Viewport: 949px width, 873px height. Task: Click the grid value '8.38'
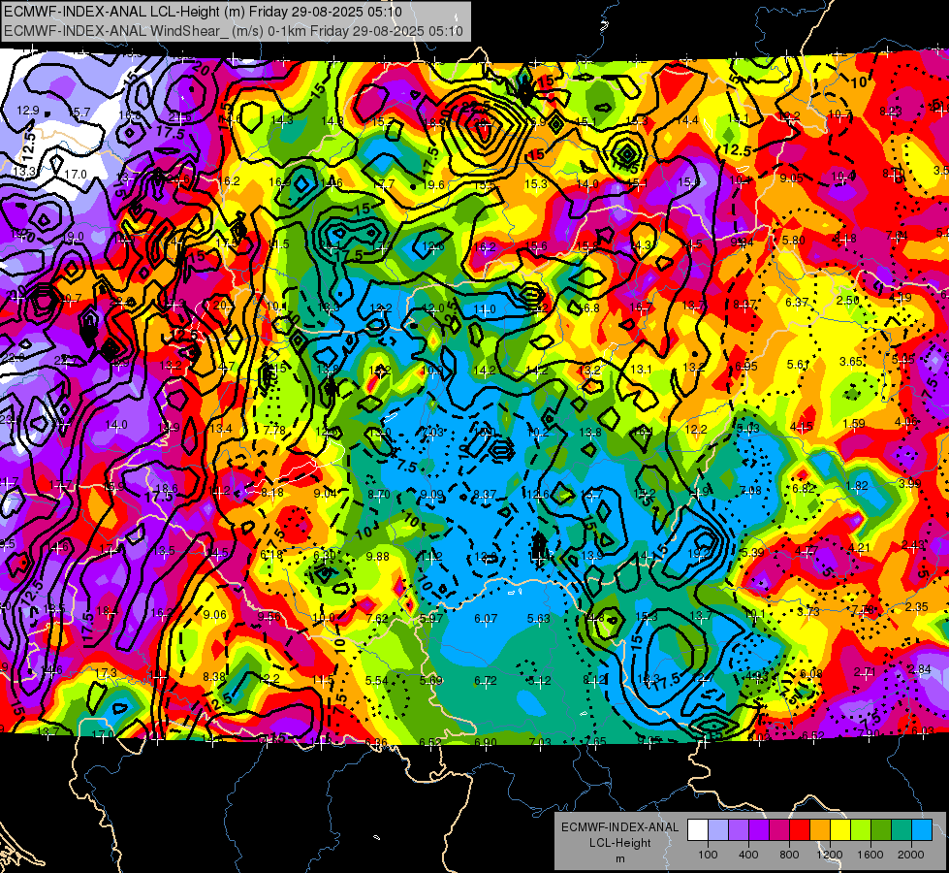point(214,677)
